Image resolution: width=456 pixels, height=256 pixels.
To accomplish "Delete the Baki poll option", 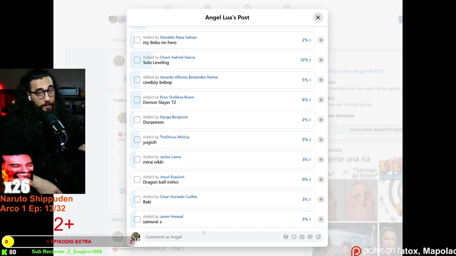I will point(321,199).
